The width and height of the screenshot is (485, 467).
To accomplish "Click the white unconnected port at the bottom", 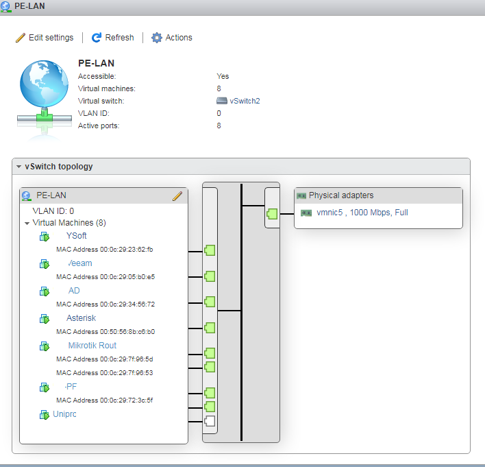I will pos(210,420).
